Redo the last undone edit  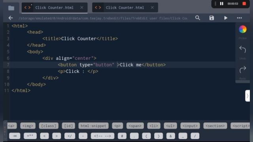pyautogui.click(x=243, y=69)
